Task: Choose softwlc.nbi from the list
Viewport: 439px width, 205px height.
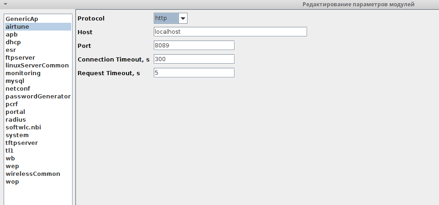Action: pyautogui.click(x=26, y=128)
